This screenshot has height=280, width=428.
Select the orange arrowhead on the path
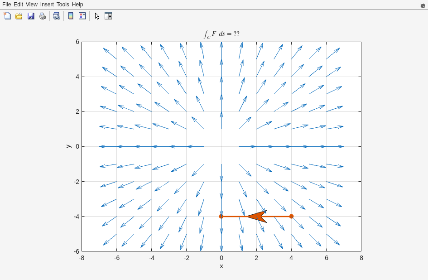pos(257,217)
